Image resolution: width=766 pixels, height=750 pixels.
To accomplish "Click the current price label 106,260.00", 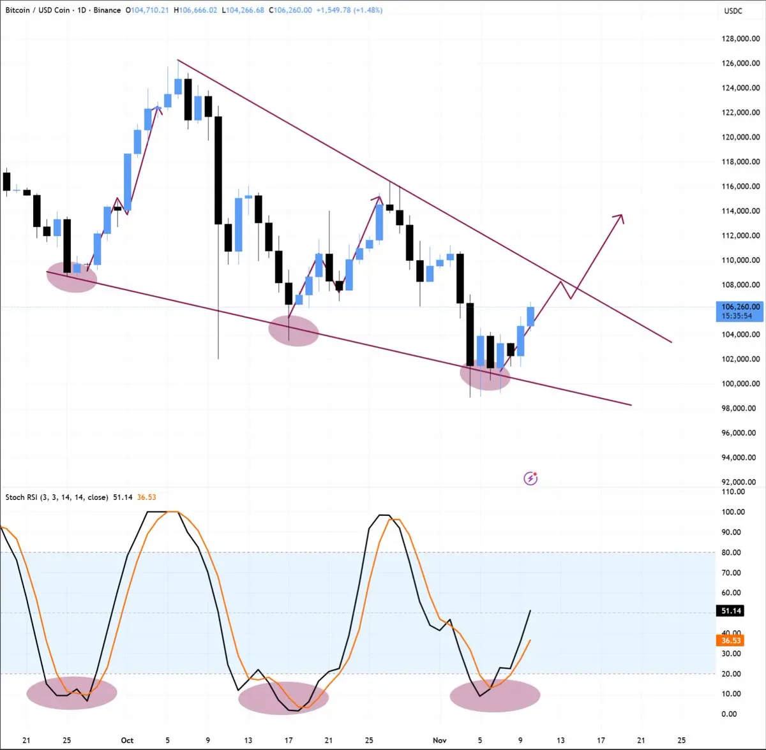I will [741, 307].
